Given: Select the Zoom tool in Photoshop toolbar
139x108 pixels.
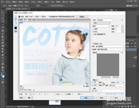Looking at the screenshot, I should pos(3,70).
